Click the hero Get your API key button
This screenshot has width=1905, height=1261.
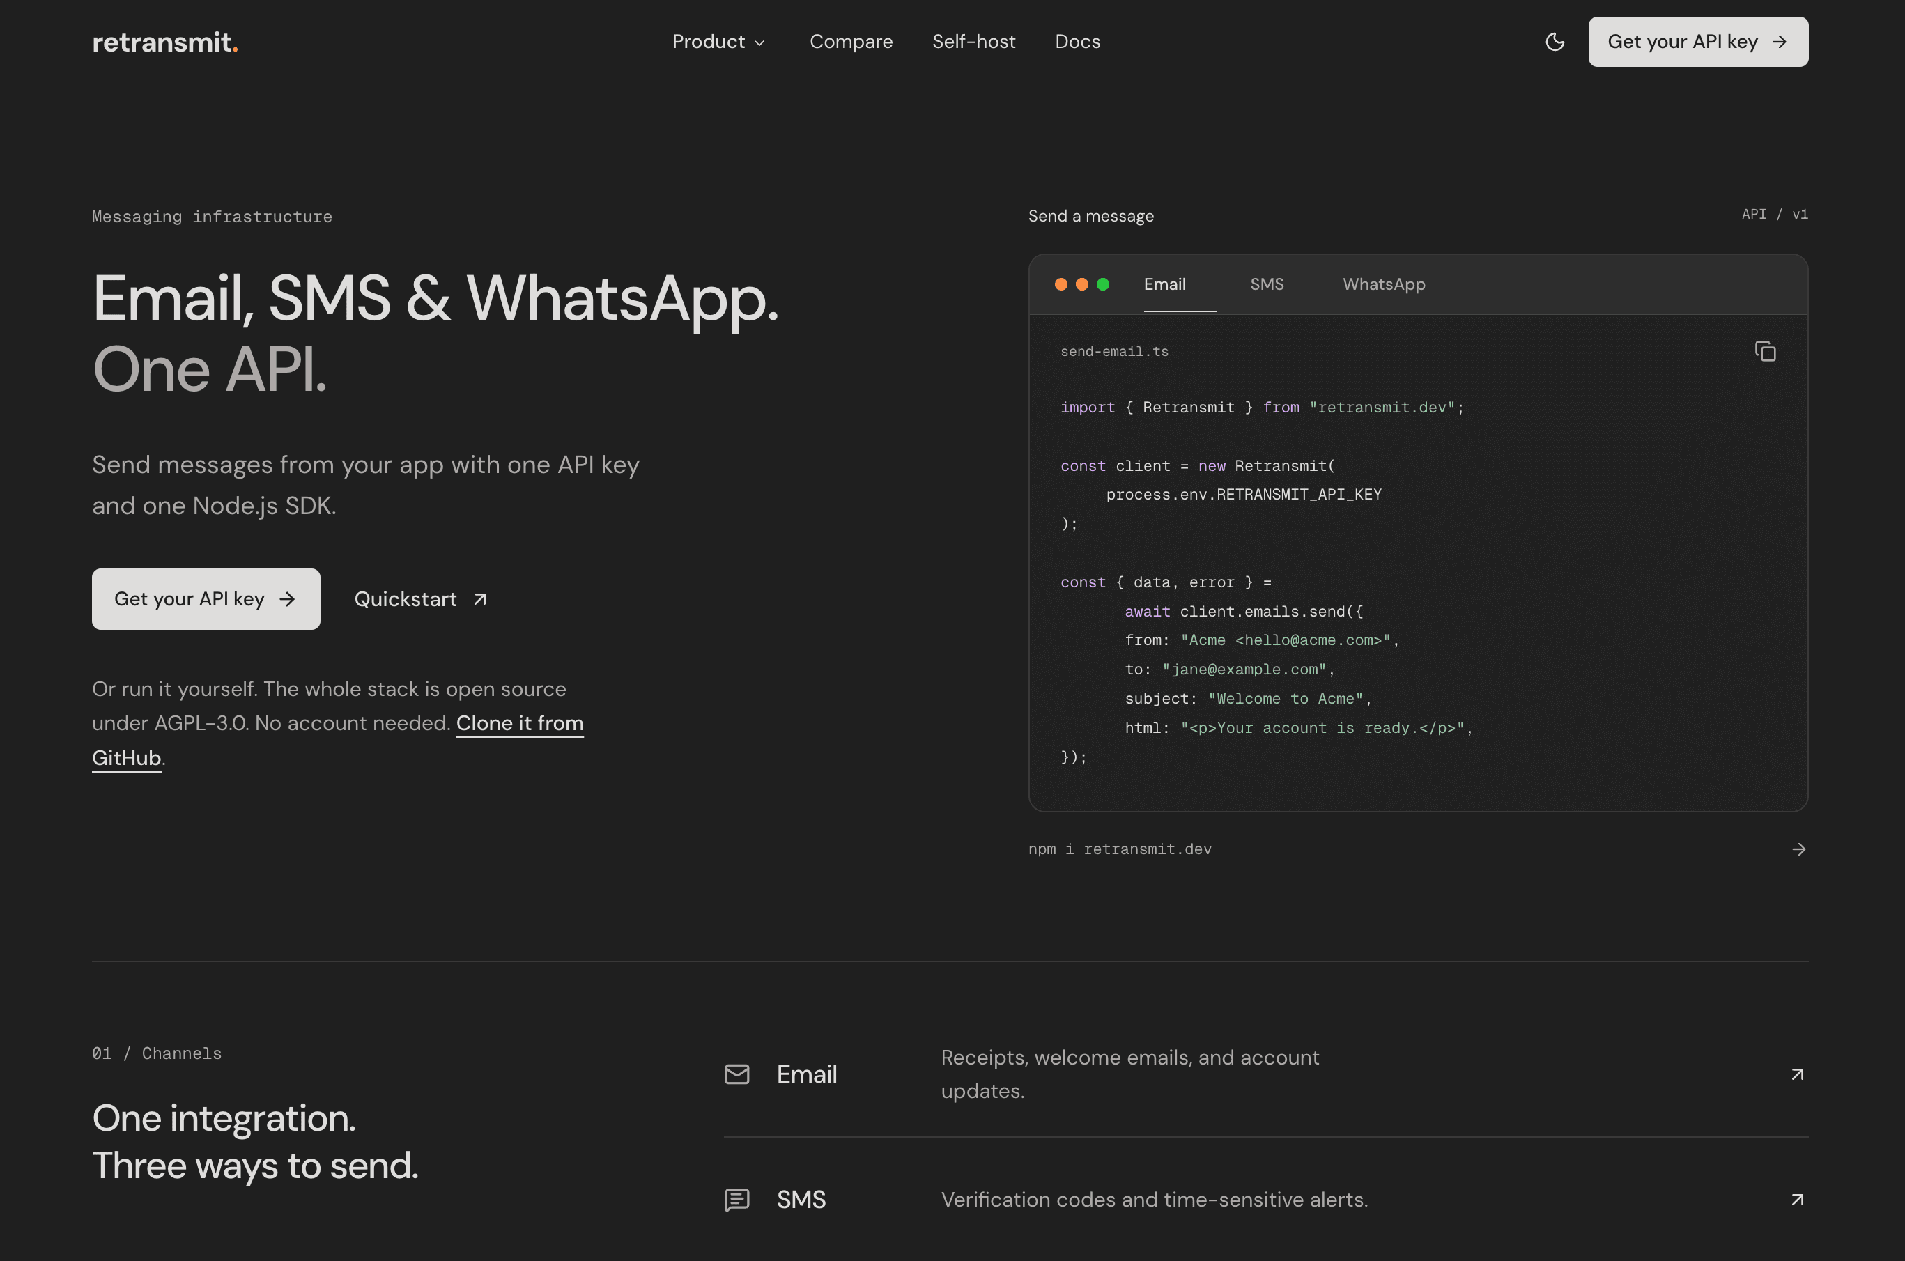click(x=206, y=599)
